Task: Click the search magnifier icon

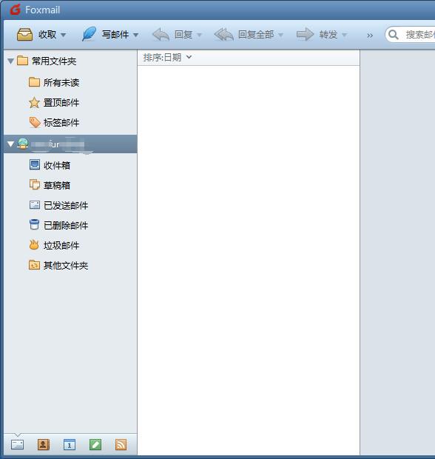Action: 394,35
